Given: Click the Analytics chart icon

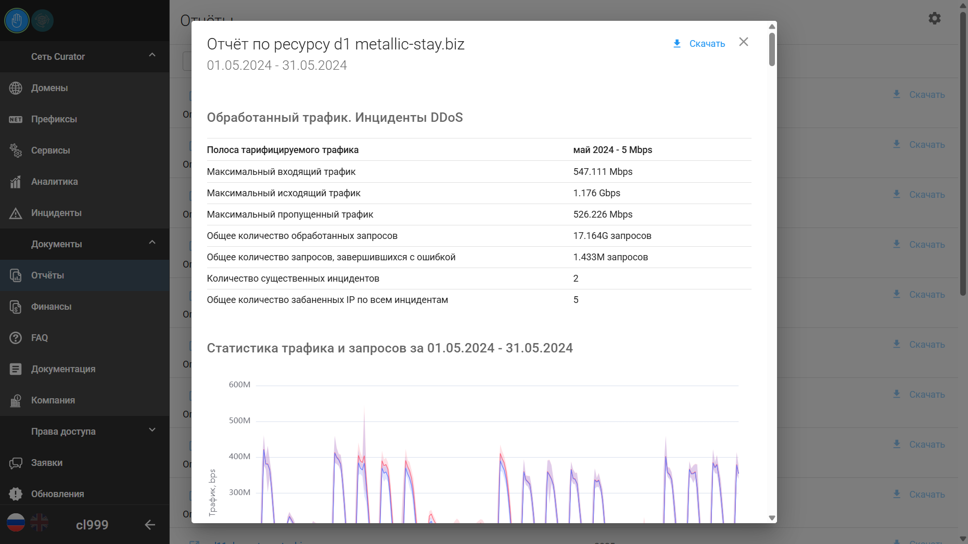Looking at the screenshot, I should [16, 182].
